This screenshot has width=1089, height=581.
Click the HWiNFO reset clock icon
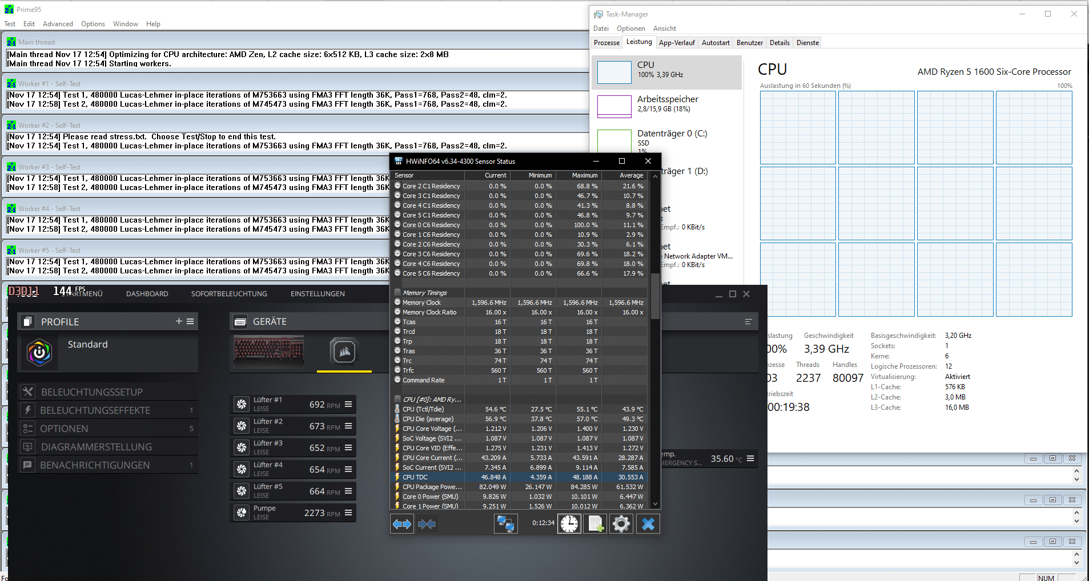(x=569, y=523)
